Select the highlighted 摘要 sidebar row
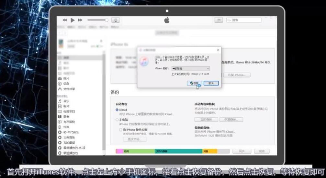Viewport: 326px width, 178px height. click(80, 58)
